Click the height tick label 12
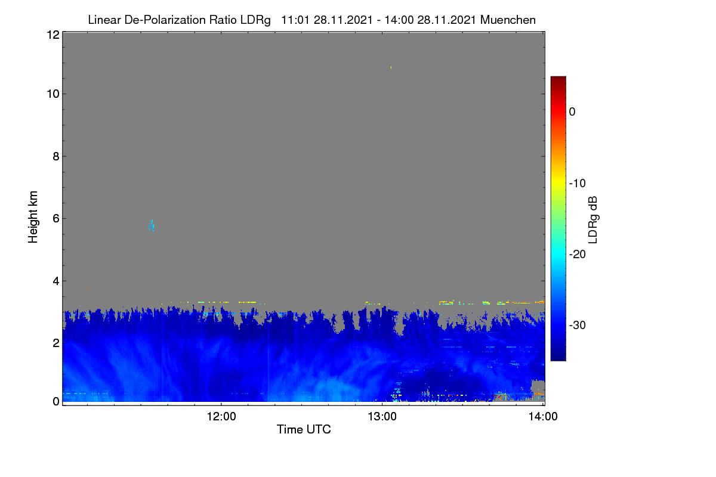 pos(52,35)
